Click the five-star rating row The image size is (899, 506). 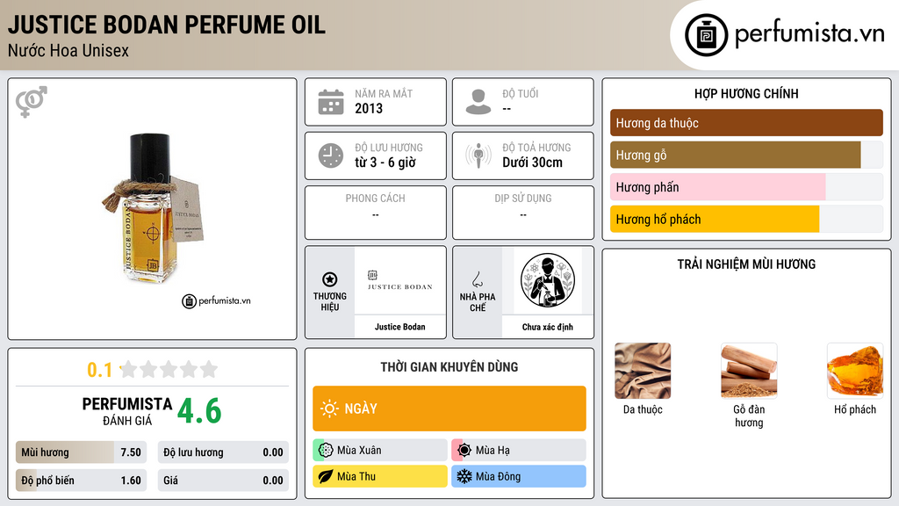(x=169, y=369)
